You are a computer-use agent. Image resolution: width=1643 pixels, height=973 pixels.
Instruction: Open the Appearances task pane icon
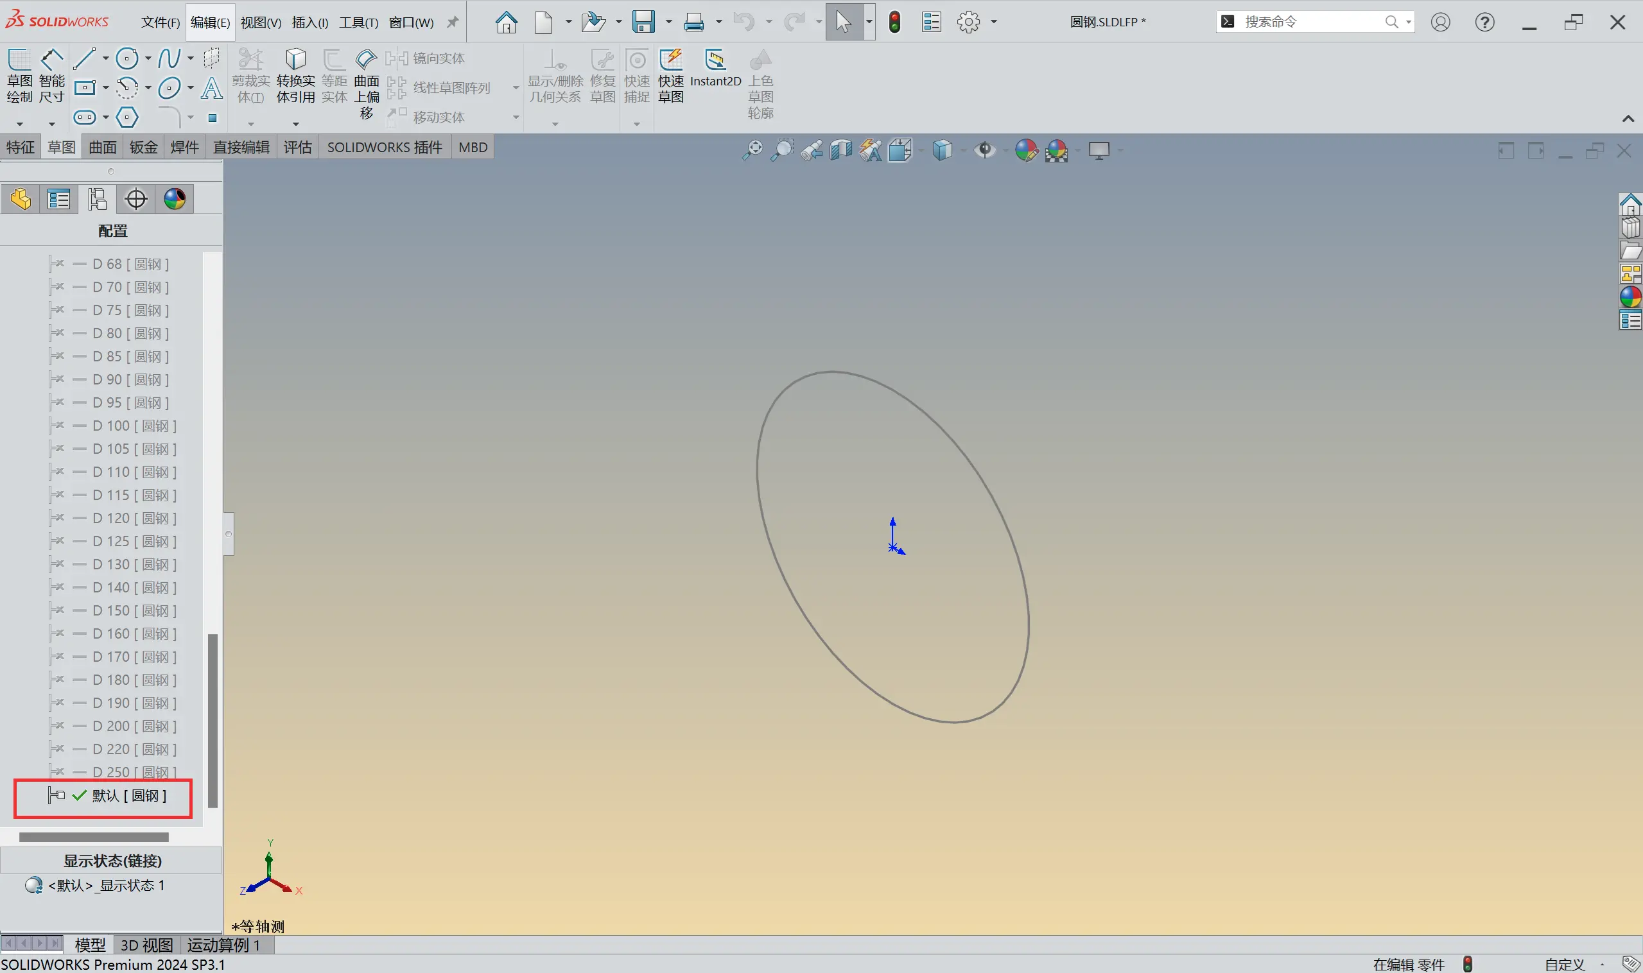pos(1630,297)
